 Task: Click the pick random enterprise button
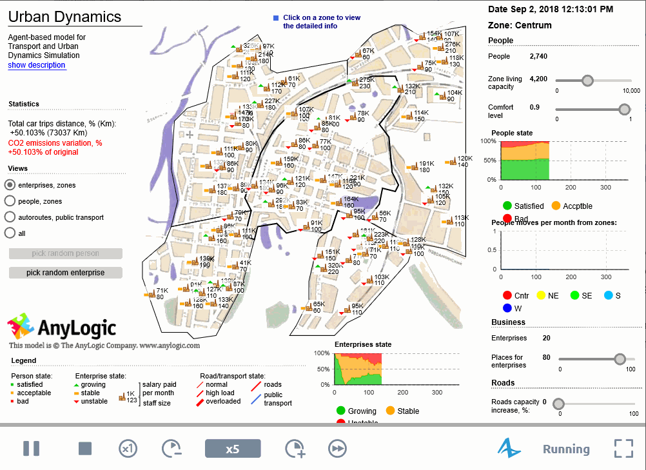tap(66, 273)
